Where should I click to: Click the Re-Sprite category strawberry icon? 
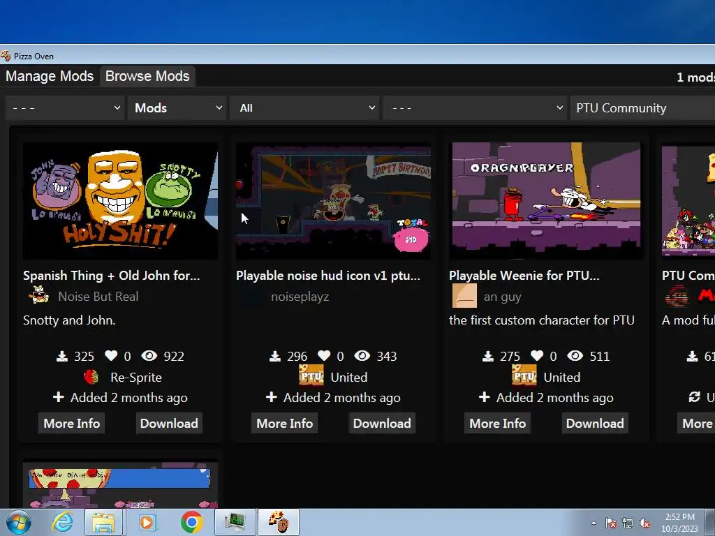click(x=91, y=377)
